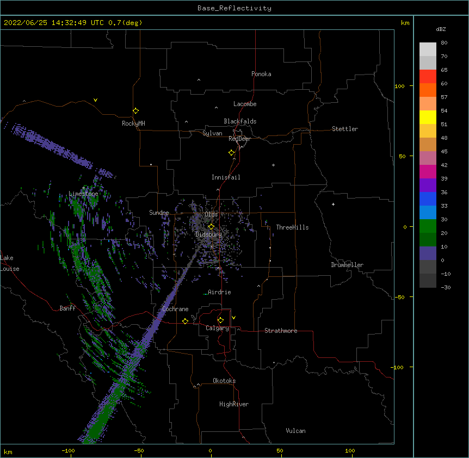
Task: Select the HighRiver label
Action: [x=234, y=404]
